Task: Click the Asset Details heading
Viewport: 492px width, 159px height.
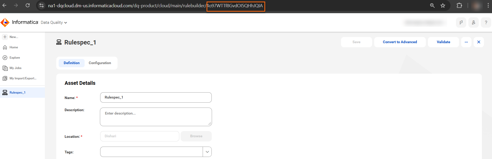Action: 80,83
